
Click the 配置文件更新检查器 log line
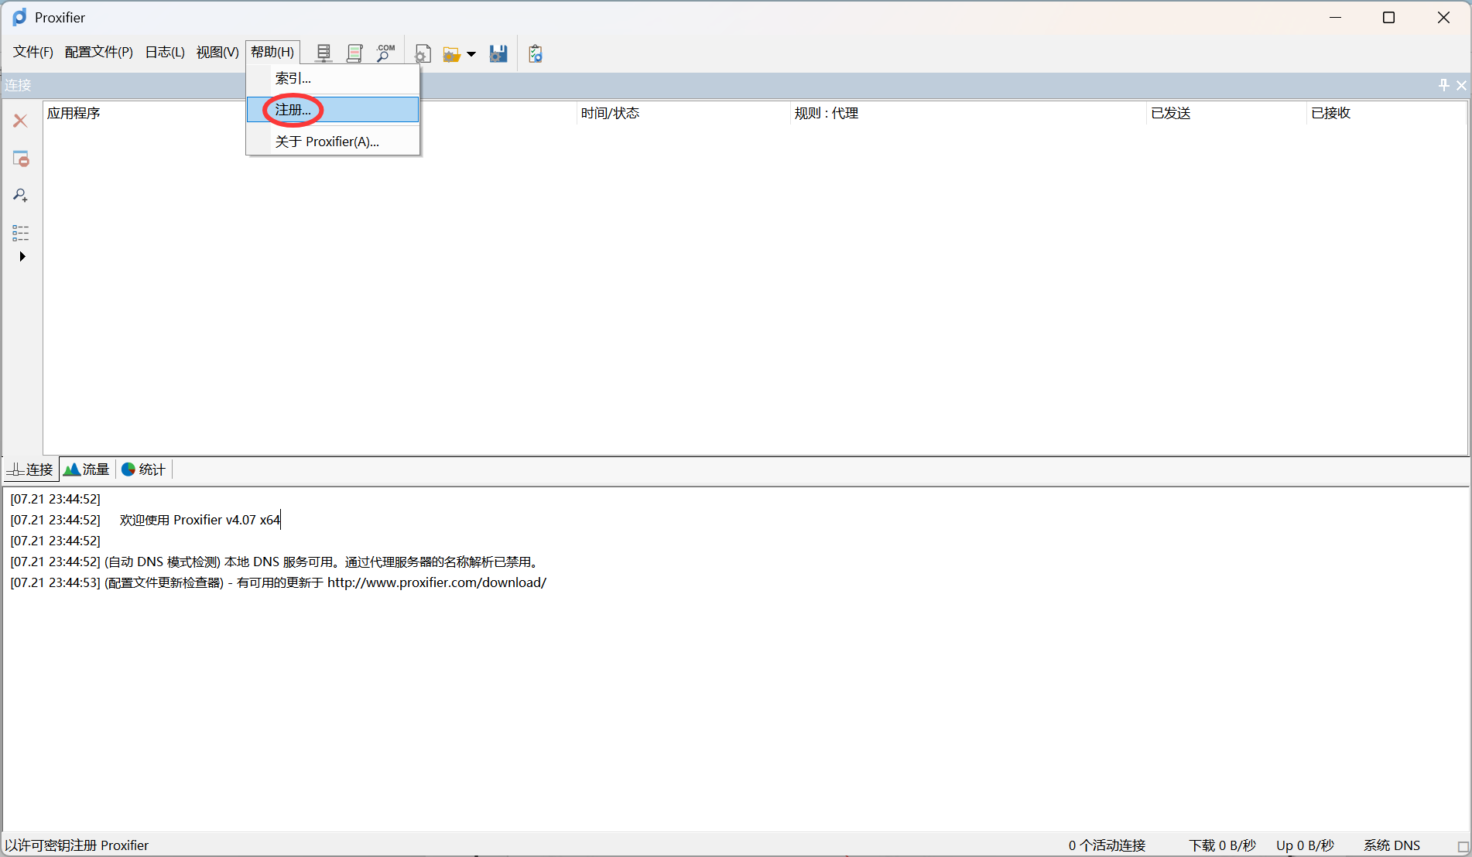(x=279, y=582)
